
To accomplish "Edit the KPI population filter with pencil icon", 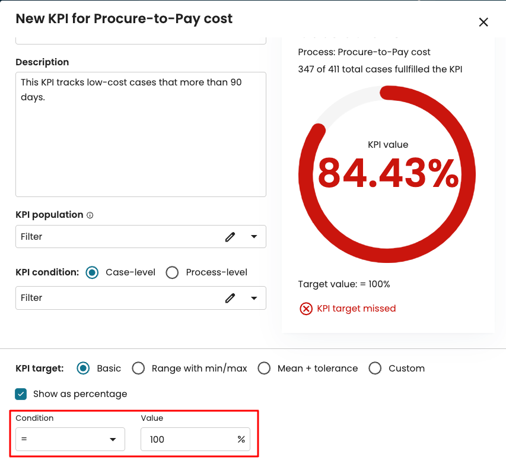I will tap(230, 237).
